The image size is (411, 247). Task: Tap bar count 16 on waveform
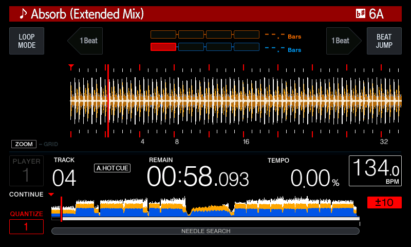pos(246,142)
